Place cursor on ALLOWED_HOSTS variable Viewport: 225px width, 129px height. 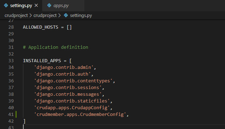41,27
